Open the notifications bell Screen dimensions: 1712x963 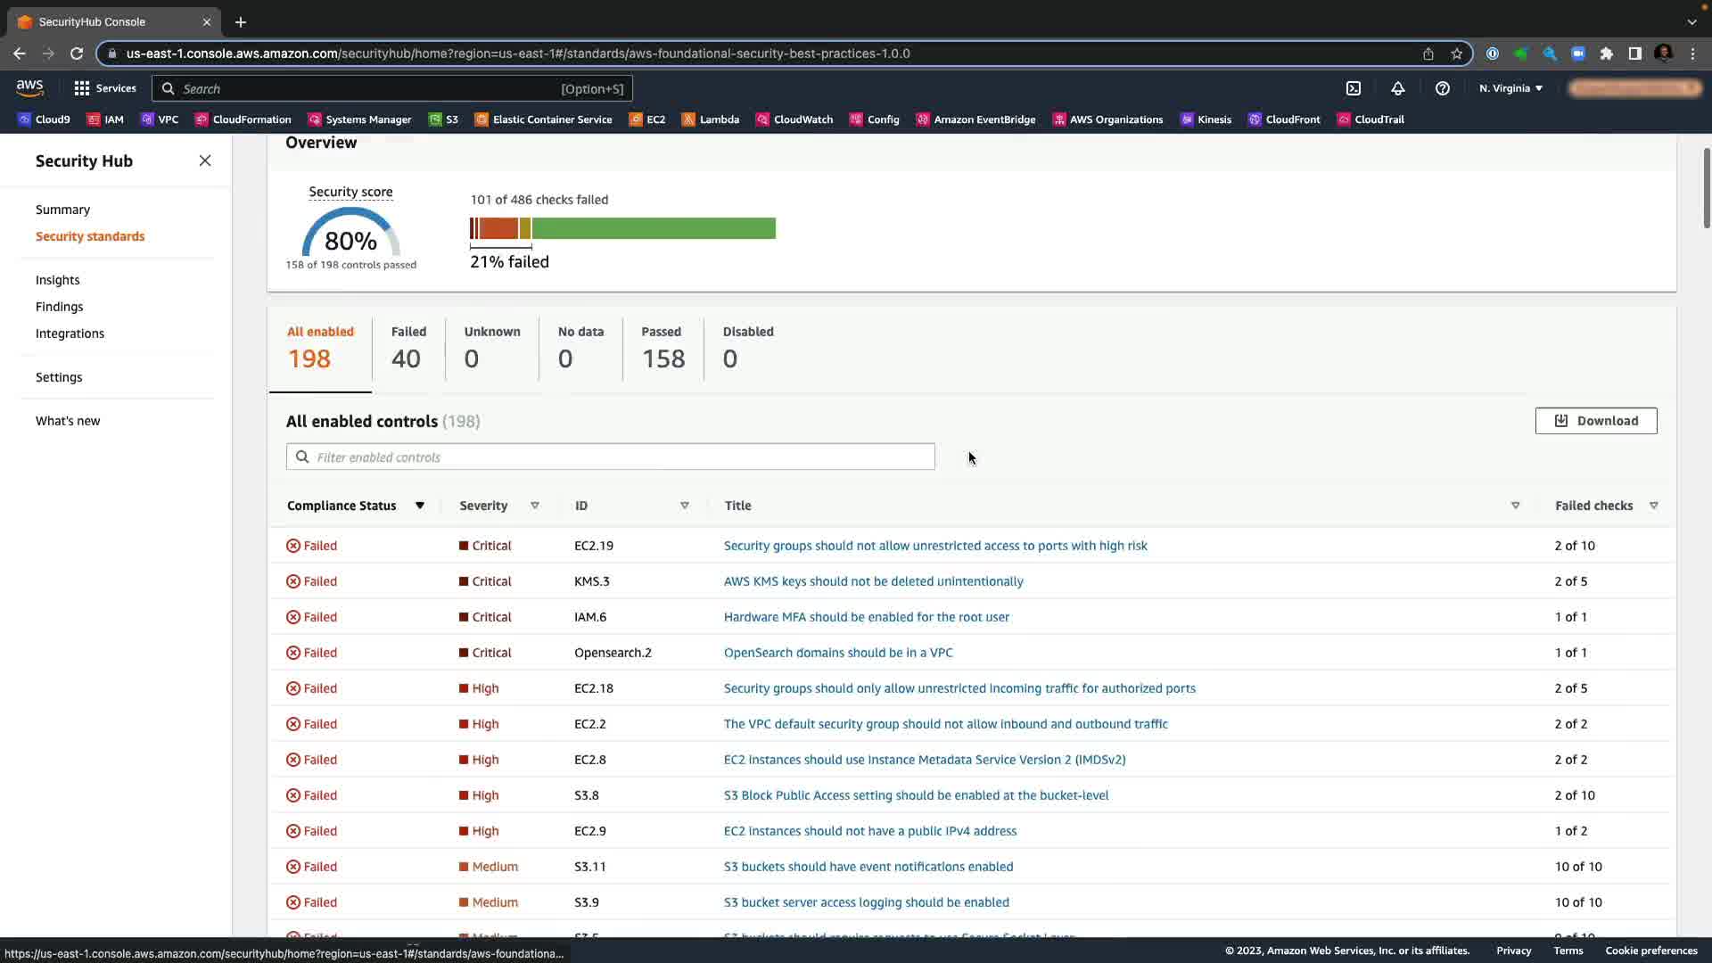click(1397, 88)
